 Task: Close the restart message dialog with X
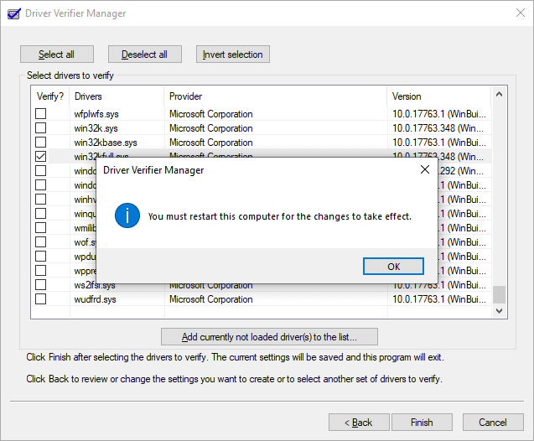[x=424, y=169]
